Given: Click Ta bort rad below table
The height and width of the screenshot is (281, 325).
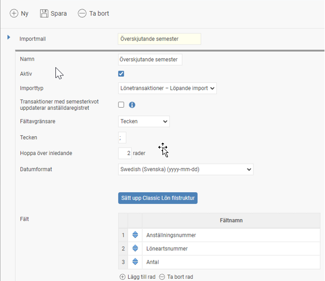Looking at the screenshot, I should click(175, 277).
